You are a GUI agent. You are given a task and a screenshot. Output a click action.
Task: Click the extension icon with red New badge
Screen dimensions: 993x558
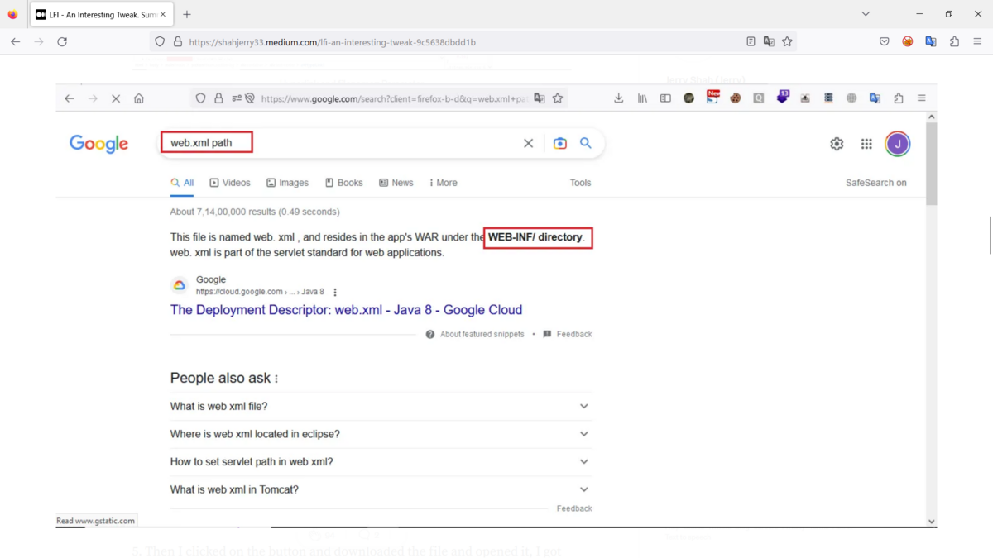[x=712, y=98]
